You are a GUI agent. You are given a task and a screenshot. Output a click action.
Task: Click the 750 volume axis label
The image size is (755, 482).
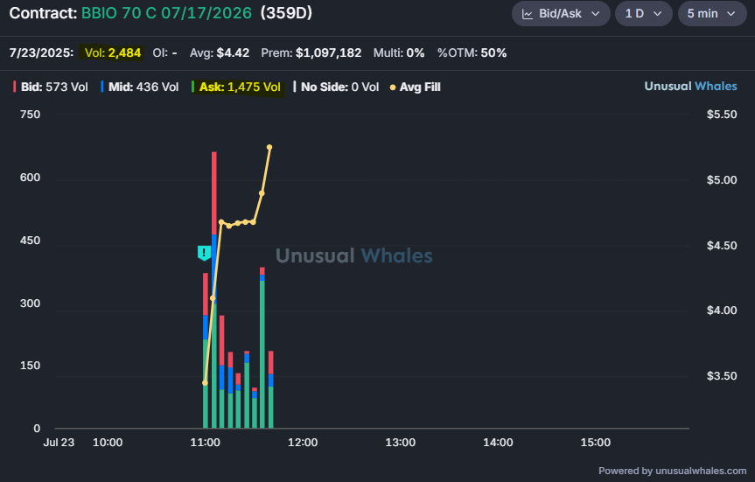[x=30, y=114]
